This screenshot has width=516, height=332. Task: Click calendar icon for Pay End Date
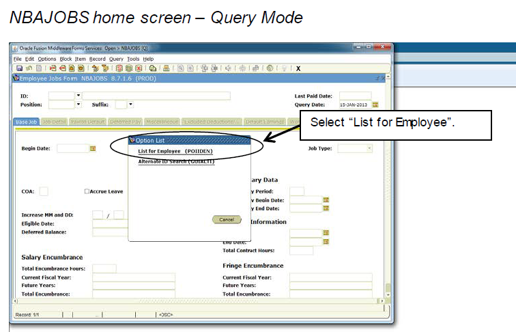point(326,208)
